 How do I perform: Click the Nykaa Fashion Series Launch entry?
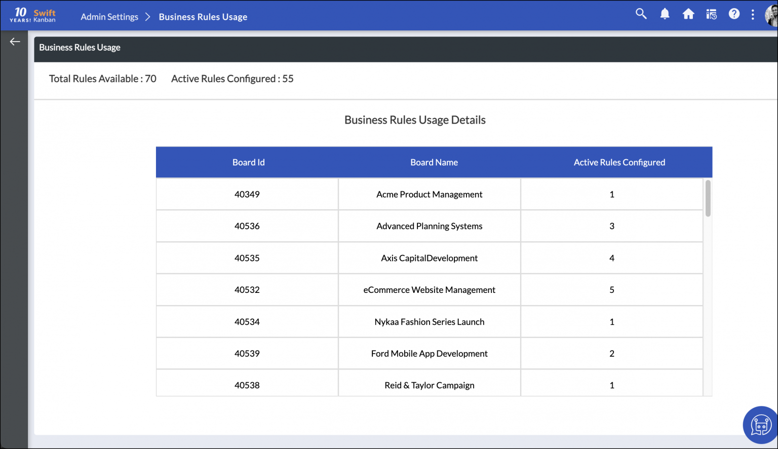click(429, 322)
